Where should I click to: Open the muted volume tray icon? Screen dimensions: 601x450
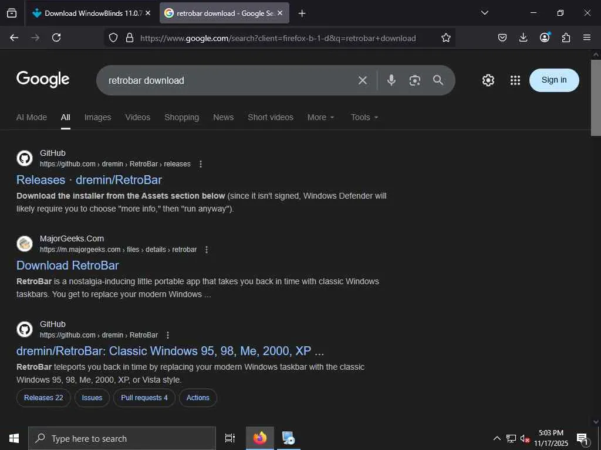[524, 438]
